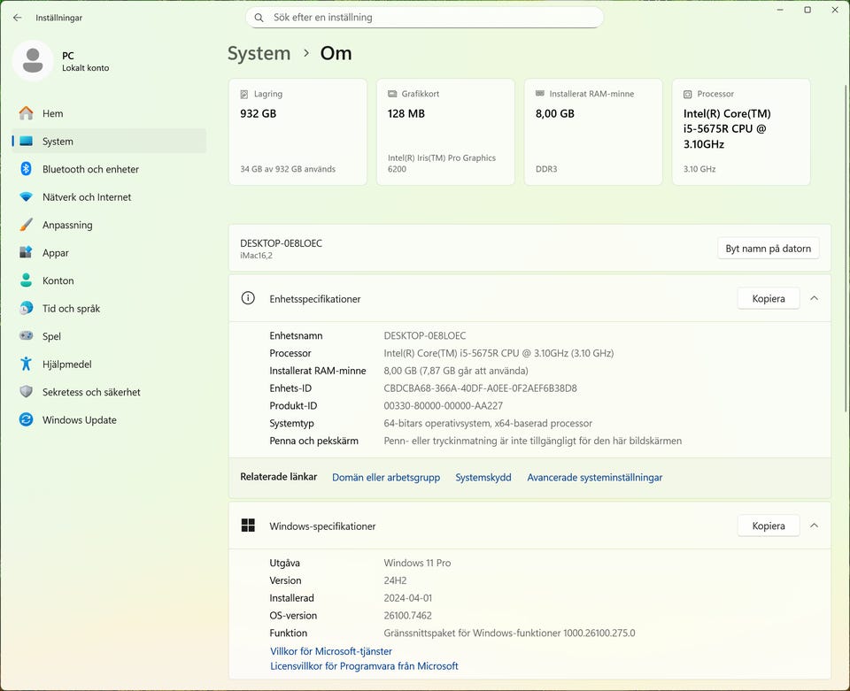Screen dimensions: 850x691
Task: Collapse the Windows-specifikationer section
Action: pos(814,526)
